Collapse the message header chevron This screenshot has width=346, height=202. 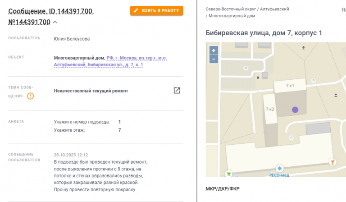pyautogui.click(x=55, y=22)
